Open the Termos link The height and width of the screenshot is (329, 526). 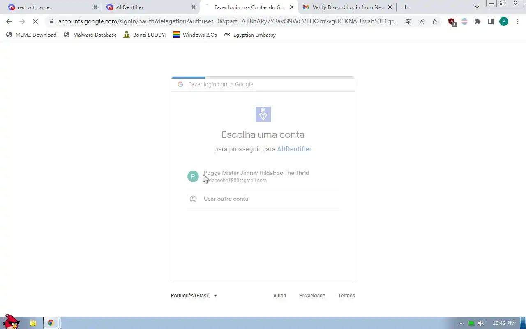346,296
